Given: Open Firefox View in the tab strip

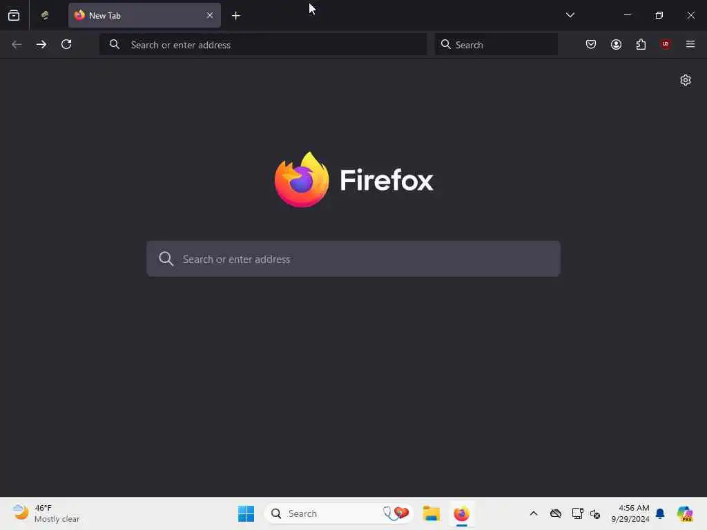Looking at the screenshot, I should click(x=14, y=15).
